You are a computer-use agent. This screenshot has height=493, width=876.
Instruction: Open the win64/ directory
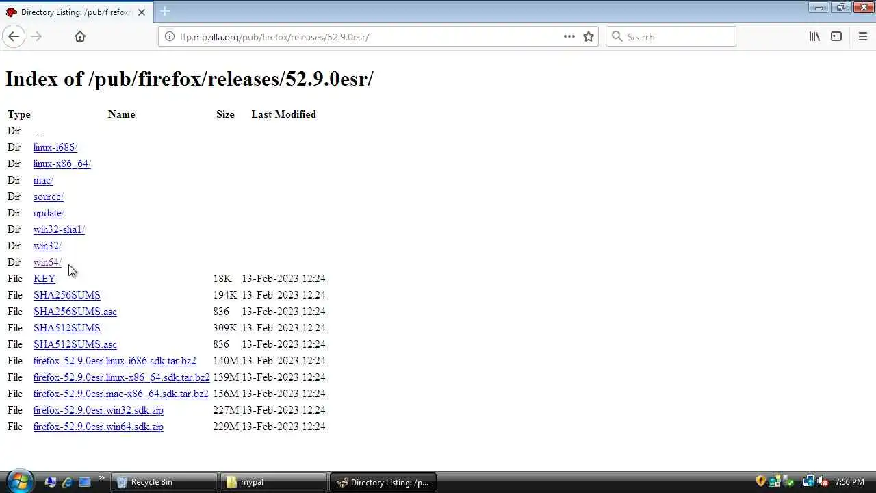[x=47, y=262]
